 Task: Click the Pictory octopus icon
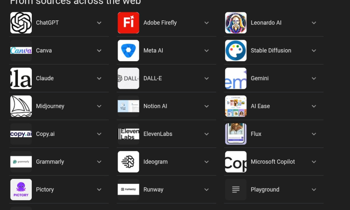[21, 190]
